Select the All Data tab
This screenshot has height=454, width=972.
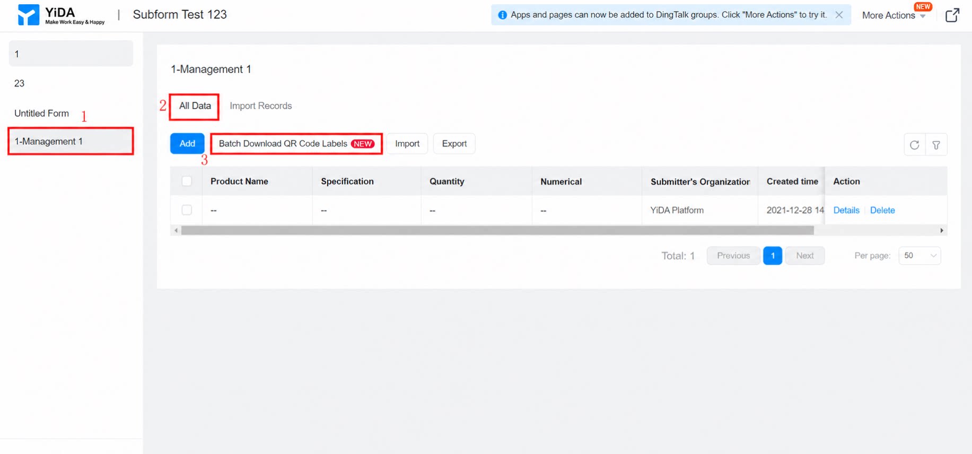point(195,106)
